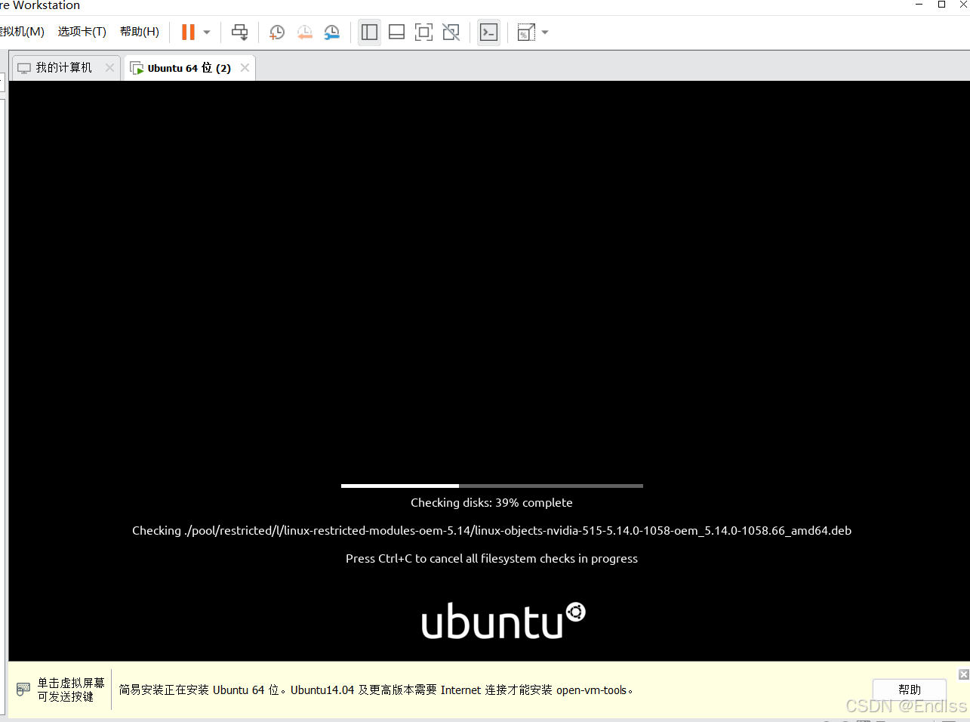Image resolution: width=970 pixels, height=722 pixels.
Task: Click the 帮助 button in the install bar
Action: [910, 690]
